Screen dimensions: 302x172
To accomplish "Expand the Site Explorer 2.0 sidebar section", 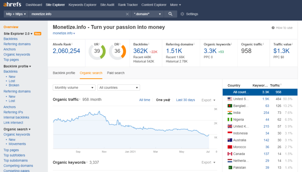I will click(18, 34).
